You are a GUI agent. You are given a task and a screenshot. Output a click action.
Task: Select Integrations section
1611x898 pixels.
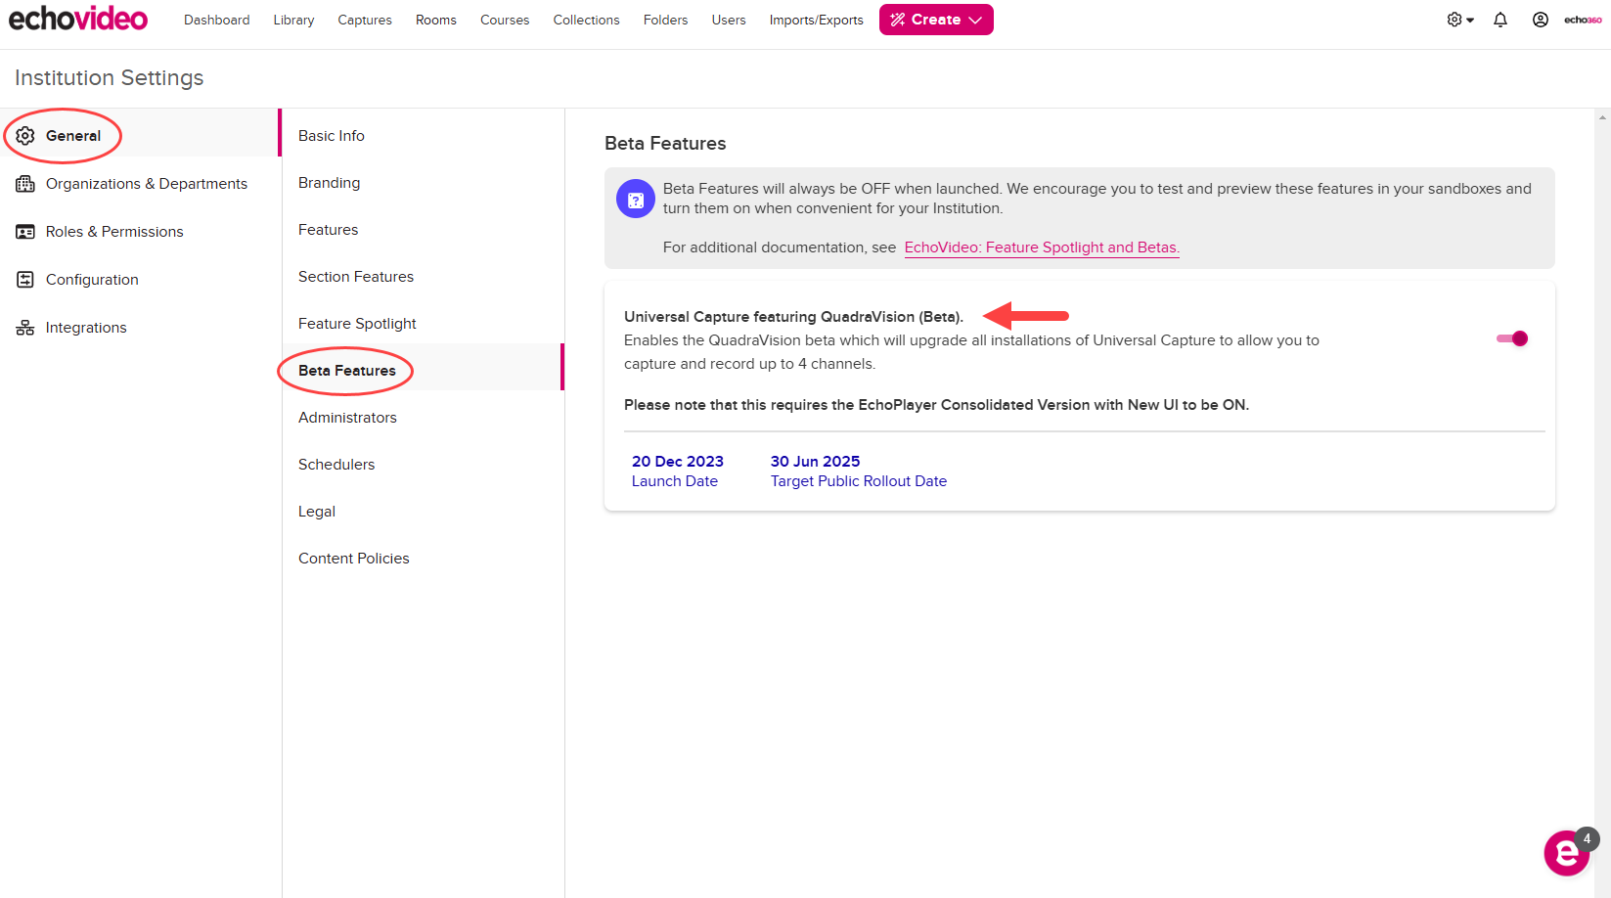tap(86, 328)
